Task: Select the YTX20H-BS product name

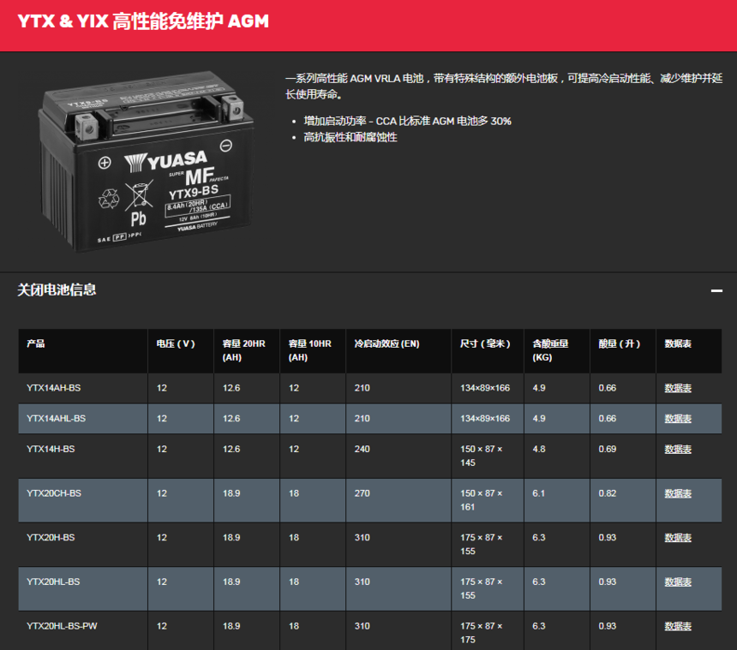Action: tap(51, 537)
